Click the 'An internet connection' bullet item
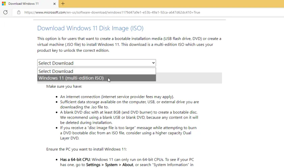 point(117,97)
